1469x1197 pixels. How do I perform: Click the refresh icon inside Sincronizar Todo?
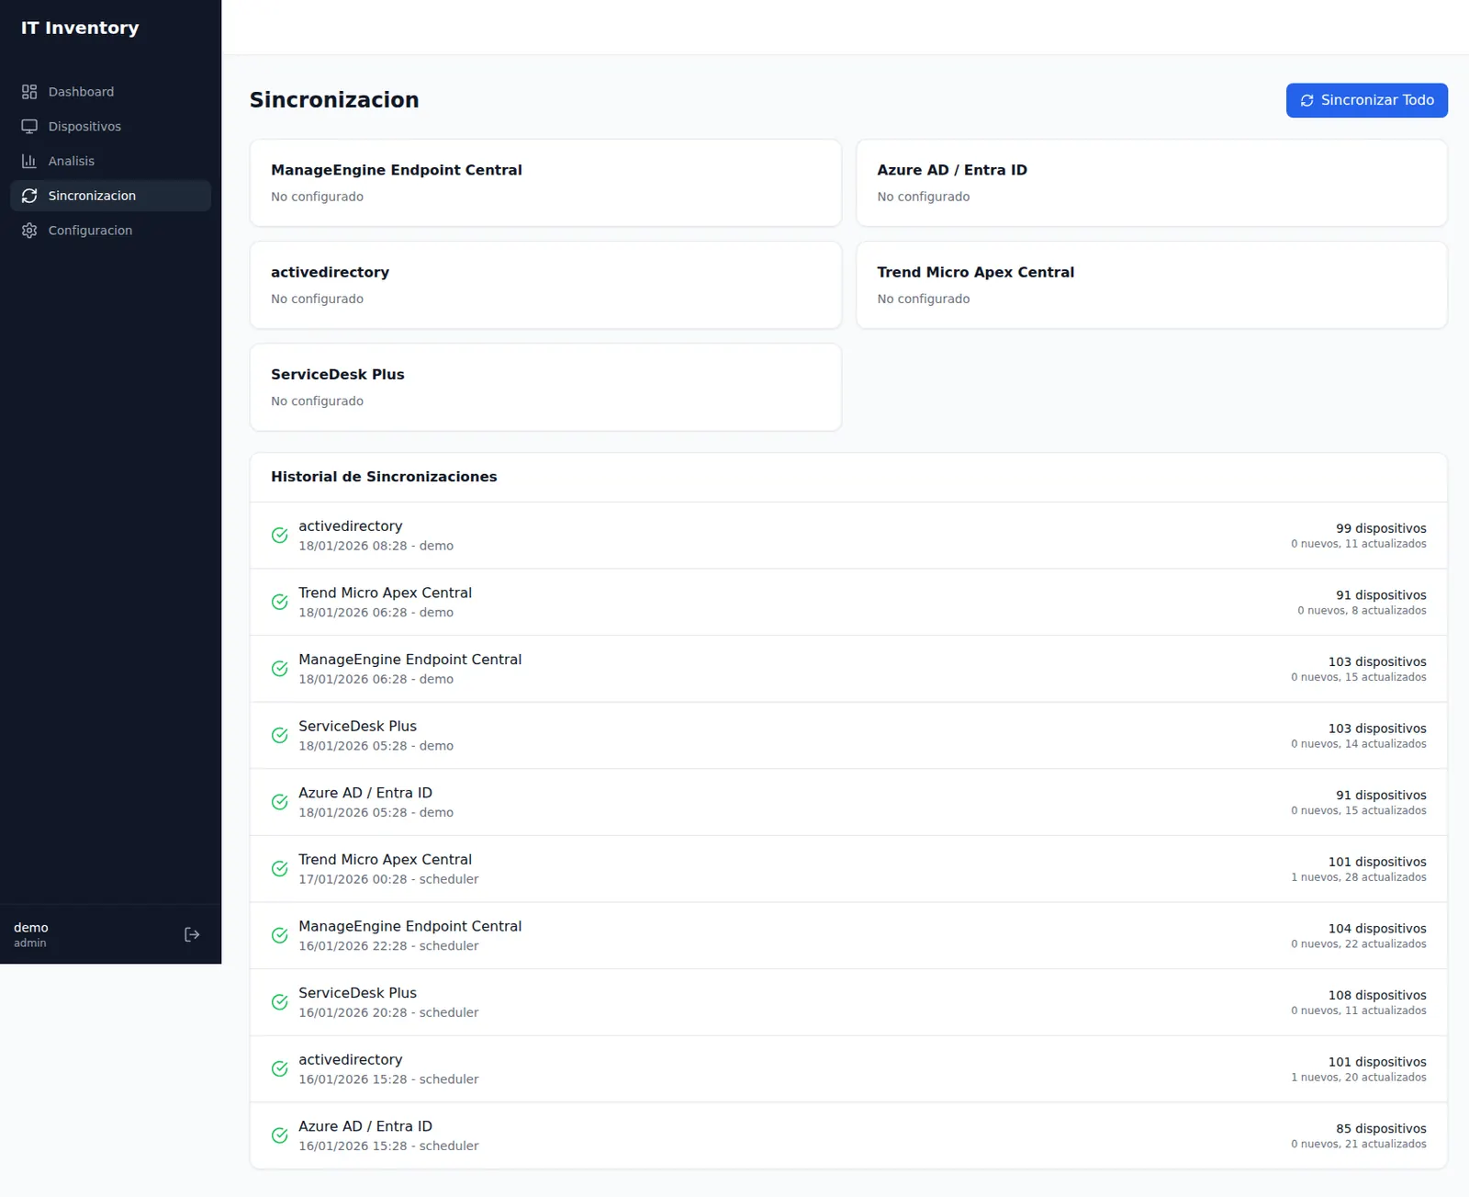(x=1306, y=100)
